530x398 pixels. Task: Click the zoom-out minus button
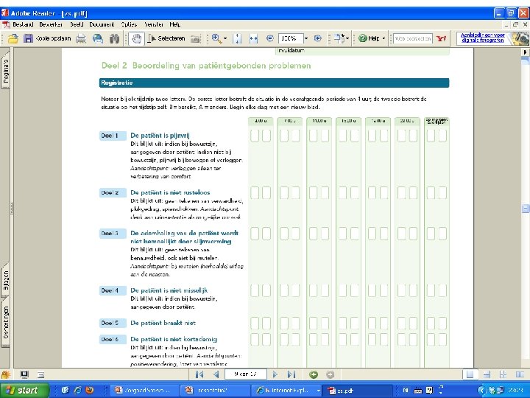tap(269, 38)
